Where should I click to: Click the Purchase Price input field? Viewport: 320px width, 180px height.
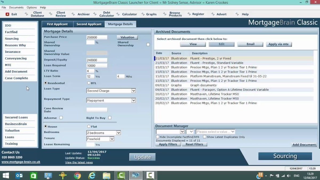tap(97, 37)
